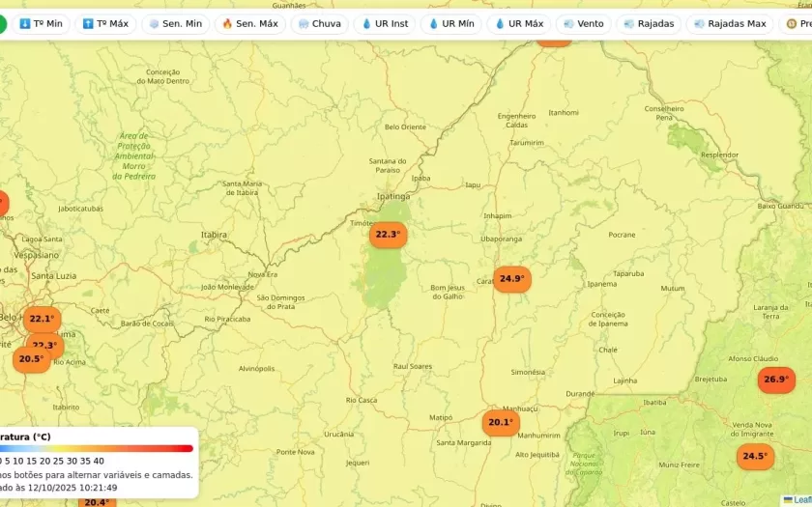
Task: Open the 20.1° marker near Manhuaçu
Action: (x=500, y=422)
